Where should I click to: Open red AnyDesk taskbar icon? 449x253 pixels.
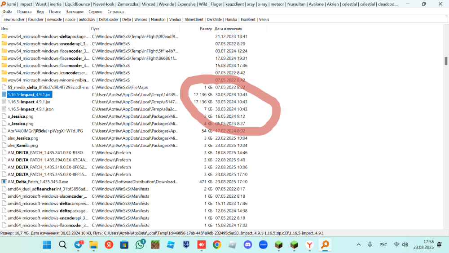202,245
